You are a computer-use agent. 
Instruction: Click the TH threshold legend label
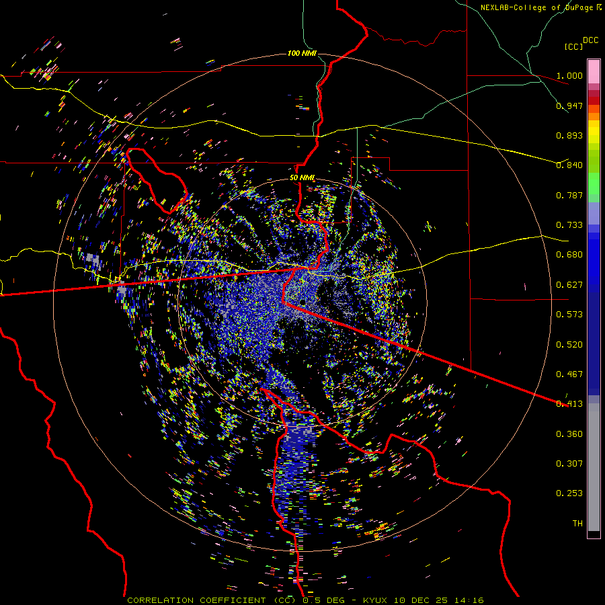tap(577, 524)
